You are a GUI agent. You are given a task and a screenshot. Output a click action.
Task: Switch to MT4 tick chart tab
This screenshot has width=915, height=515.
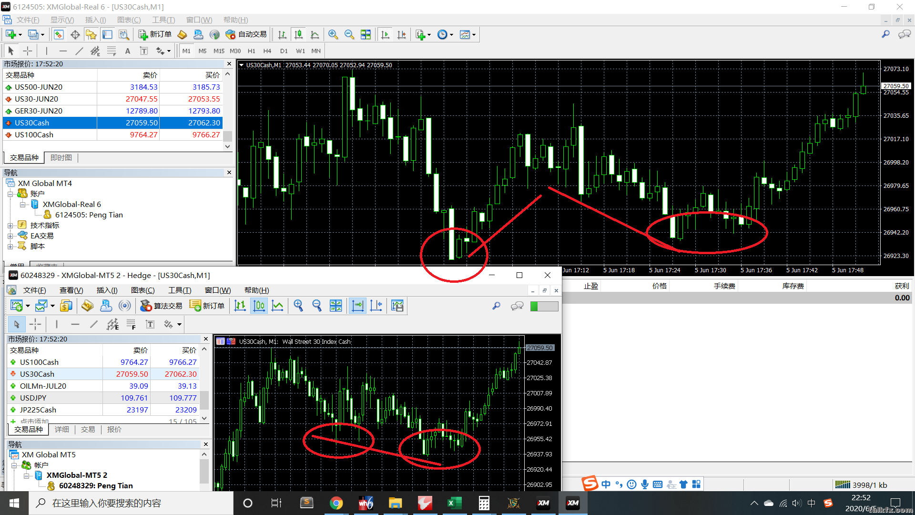61,158
